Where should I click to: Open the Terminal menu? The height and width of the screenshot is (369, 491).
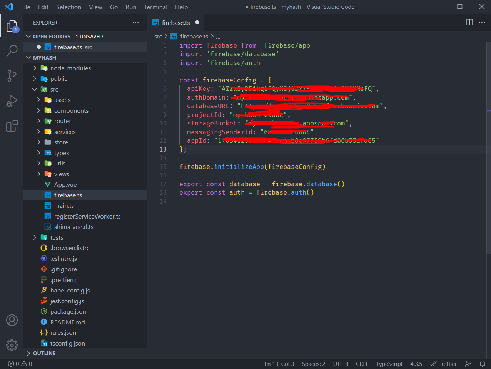coord(155,7)
